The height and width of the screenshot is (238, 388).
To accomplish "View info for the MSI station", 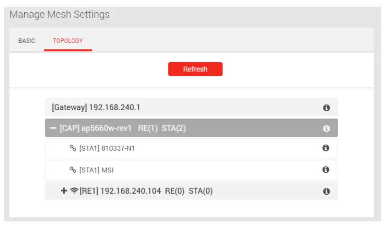I will coord(326,170).
